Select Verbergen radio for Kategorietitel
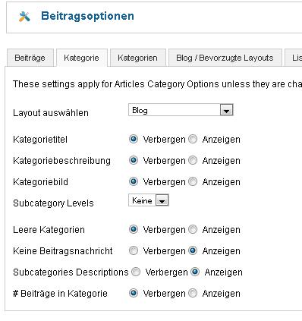The image size is (302, 321). 134,139
